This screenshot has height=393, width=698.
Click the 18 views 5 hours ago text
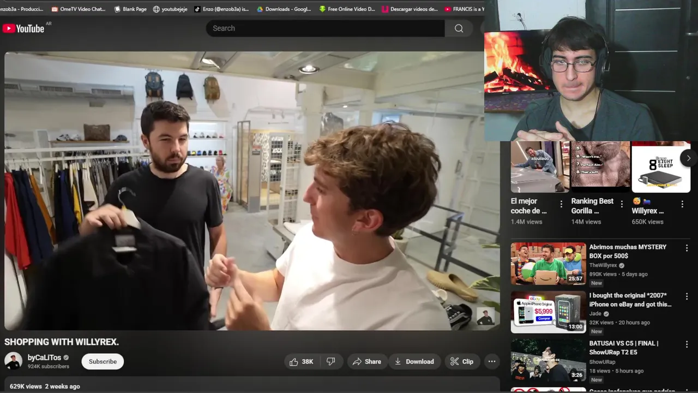point(616,371)
